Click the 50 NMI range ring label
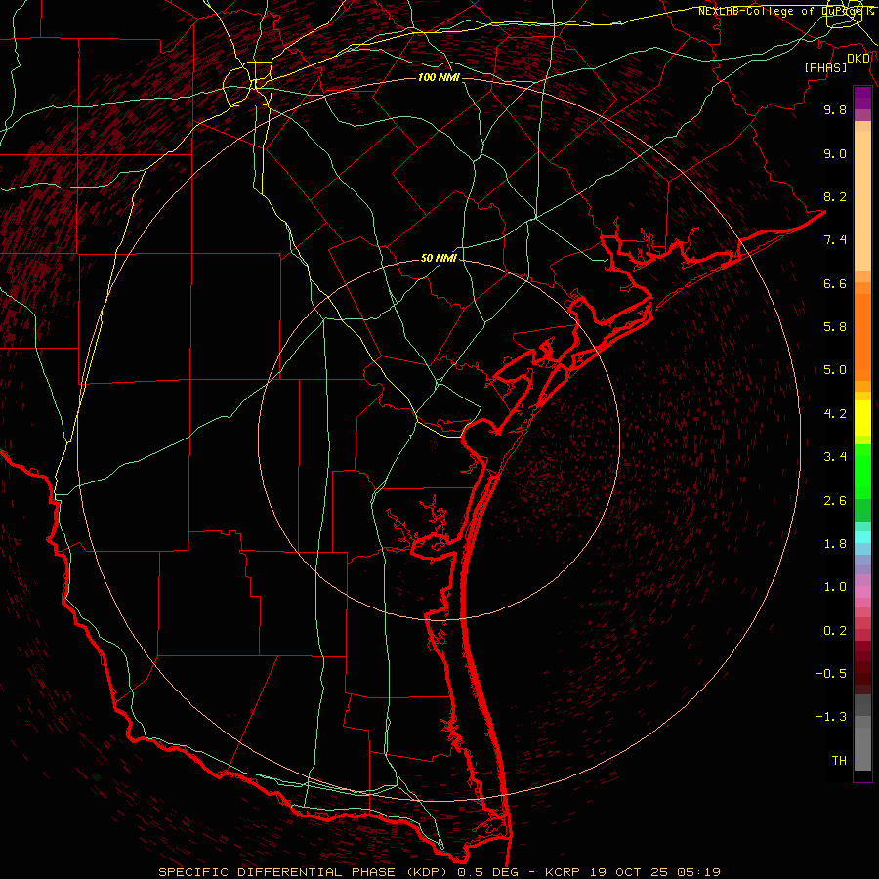This screenshot has width=879, height=879. [x=439, y=258]
